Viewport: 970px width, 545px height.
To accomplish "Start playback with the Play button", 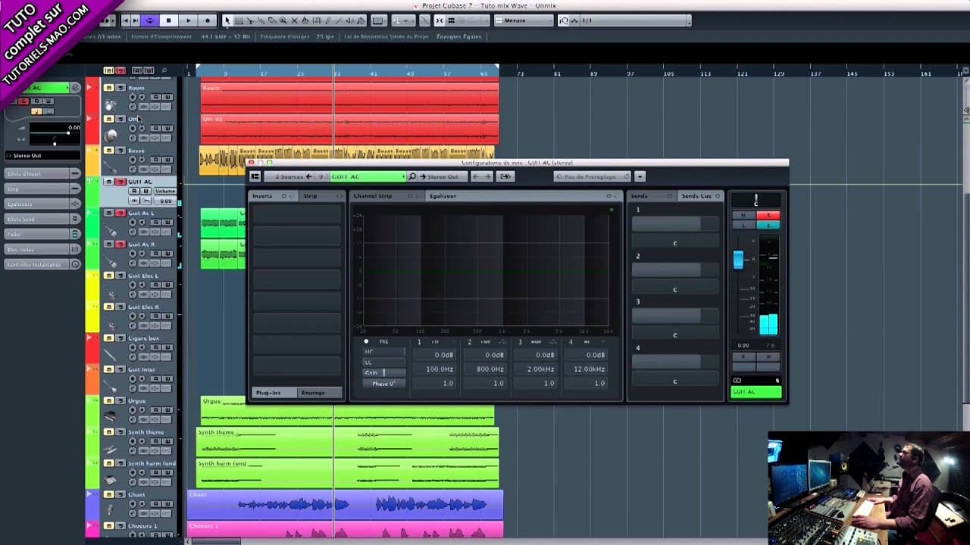I will coord(189,20).
